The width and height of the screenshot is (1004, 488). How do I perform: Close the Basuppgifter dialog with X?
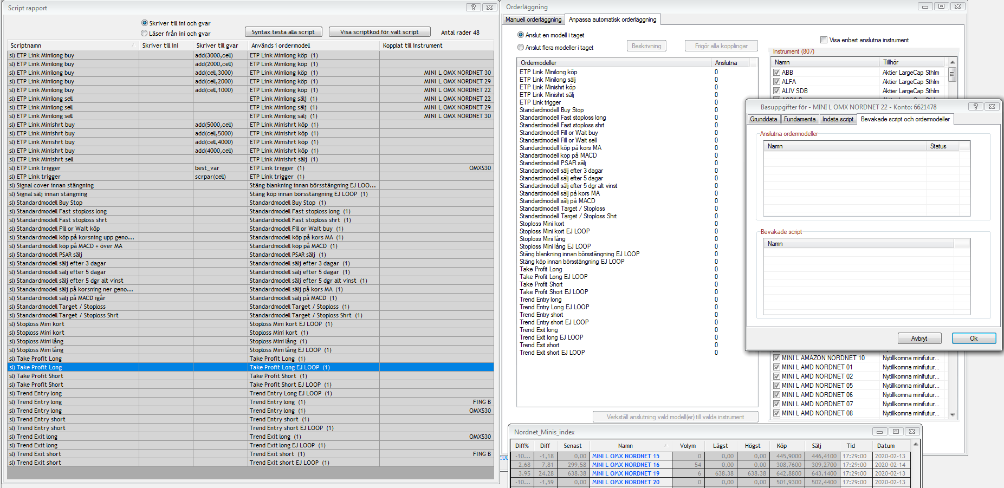(x=992, y=107)
